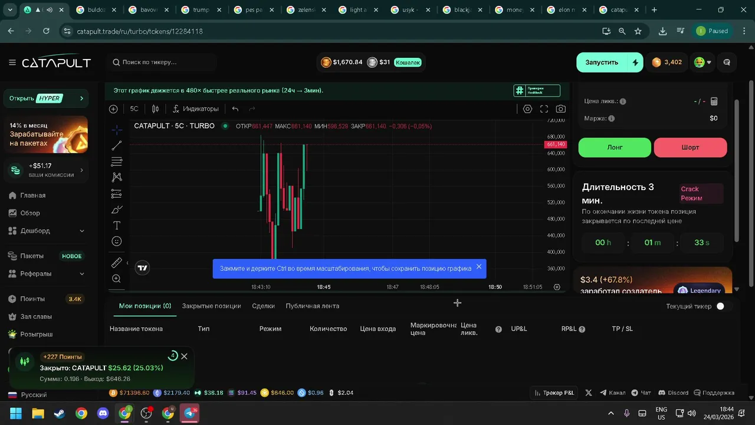The height and width of the screenshot is (425, 755).
Task: Open the Канал Telegram link
Action: (613, 393)
